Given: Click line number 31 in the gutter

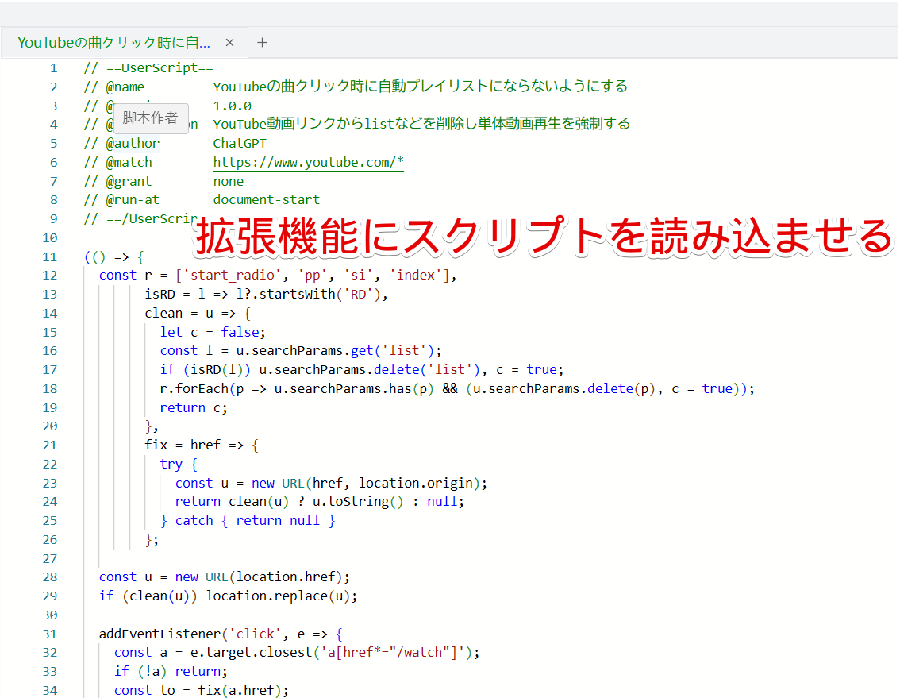Looking at the screenshot, I should click(50, 634).
